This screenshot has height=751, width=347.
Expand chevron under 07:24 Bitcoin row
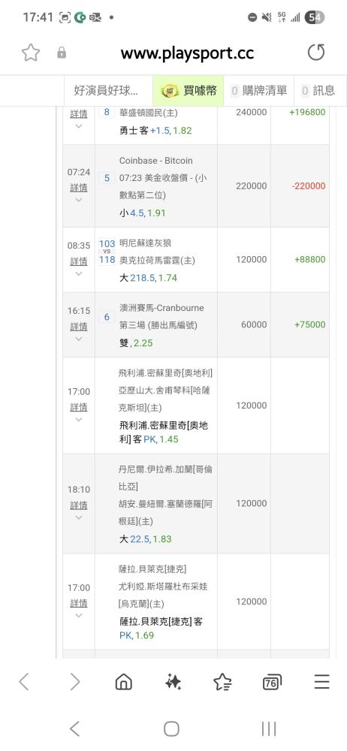tap(79, 200)
